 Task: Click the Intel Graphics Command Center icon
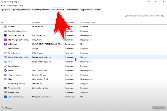click(x=5, y=40)
